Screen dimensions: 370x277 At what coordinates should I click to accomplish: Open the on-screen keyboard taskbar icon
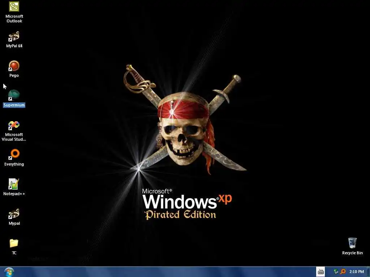pyautogui.click(x=320, y=272)
